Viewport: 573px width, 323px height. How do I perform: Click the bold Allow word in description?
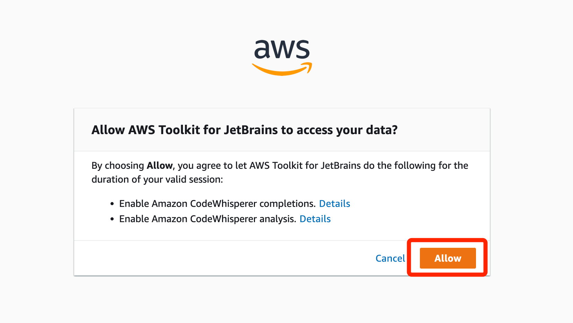pyautogui.click(x=159, y=165)
